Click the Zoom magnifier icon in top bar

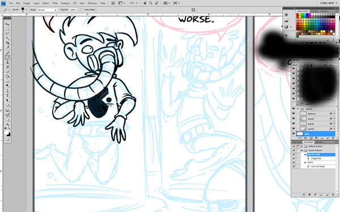(x=151, y=3)
